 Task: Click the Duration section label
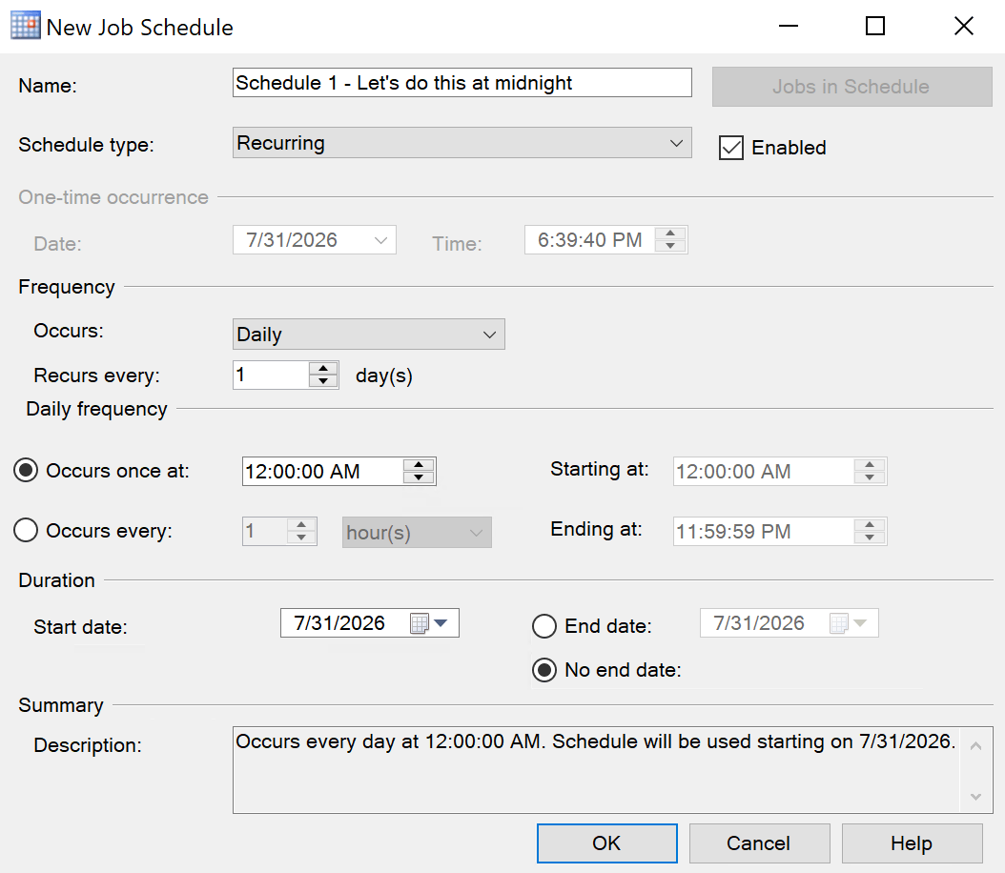point(56,580)
